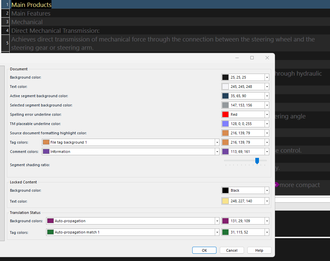
Task: Click the Black locked background swatch
Action: (225, 190)
